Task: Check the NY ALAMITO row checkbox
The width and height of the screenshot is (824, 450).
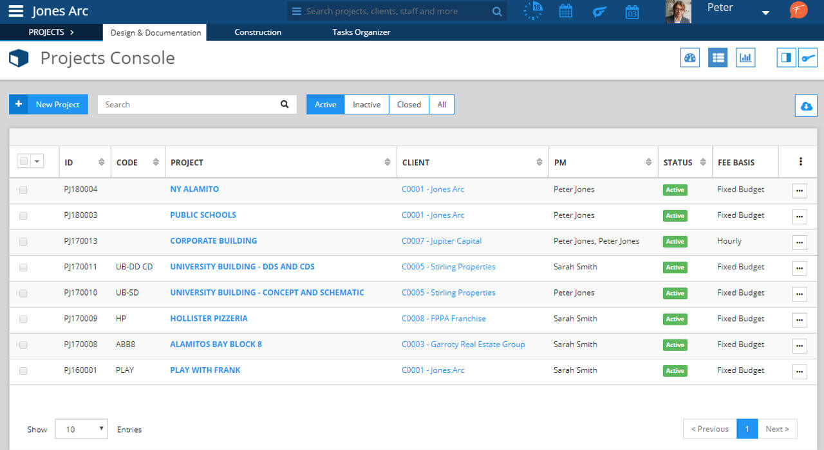Action: pyautogui.click(x=23, y=190)
